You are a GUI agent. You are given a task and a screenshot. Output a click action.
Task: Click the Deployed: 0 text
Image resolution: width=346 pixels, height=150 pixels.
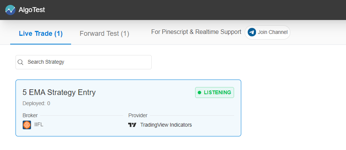(x=36, y=103)
